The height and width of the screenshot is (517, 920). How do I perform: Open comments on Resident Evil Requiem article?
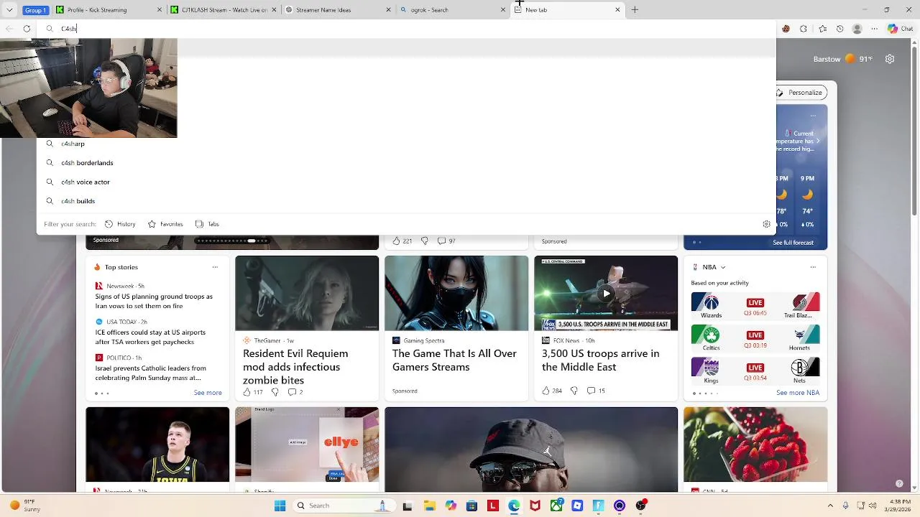[x=295, y=392]
